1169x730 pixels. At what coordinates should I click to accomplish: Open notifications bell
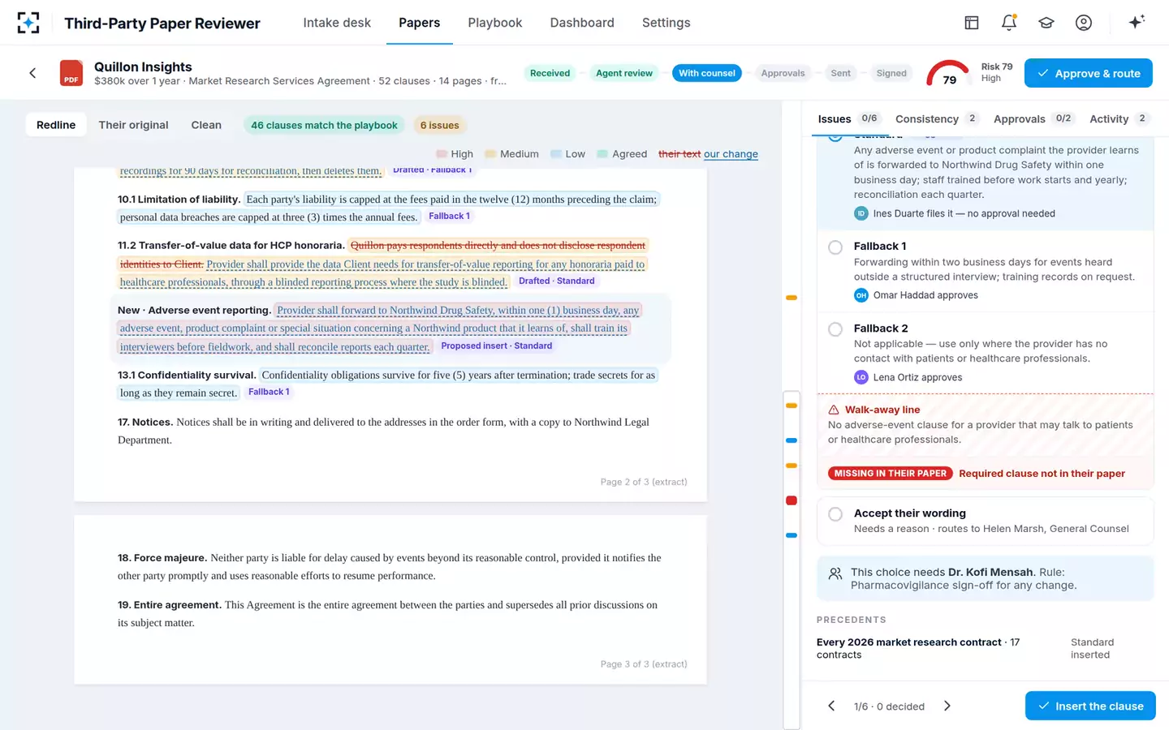tap(1009, 23)
